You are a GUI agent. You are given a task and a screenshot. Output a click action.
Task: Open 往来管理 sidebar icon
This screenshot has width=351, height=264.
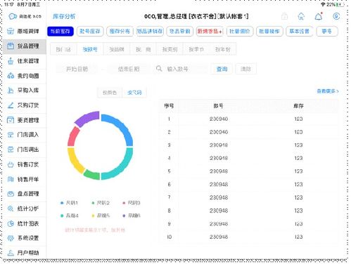[11, 61]
